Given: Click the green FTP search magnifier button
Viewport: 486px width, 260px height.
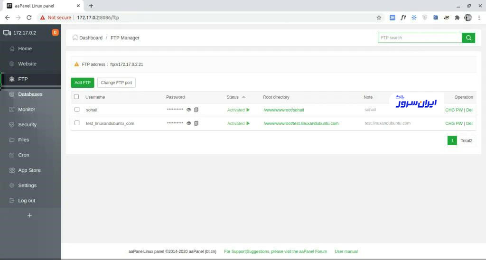Looking at the screenshot, I should coord(468,38).
